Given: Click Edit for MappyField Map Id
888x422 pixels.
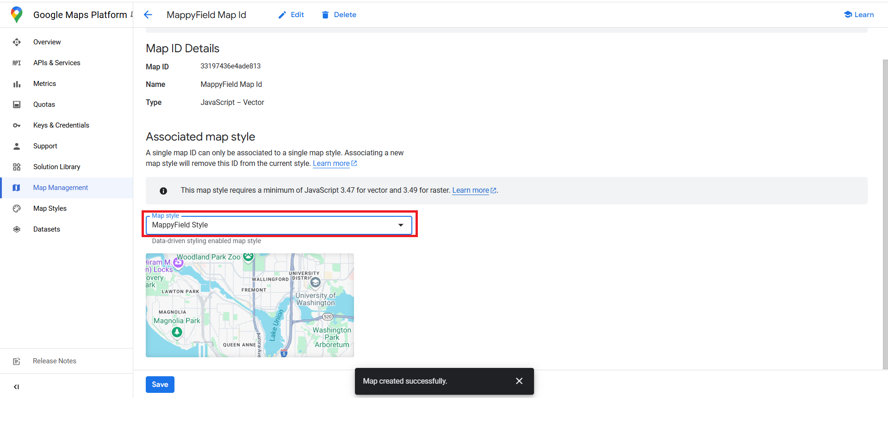Looking at the screenshot, I should 291,14.
